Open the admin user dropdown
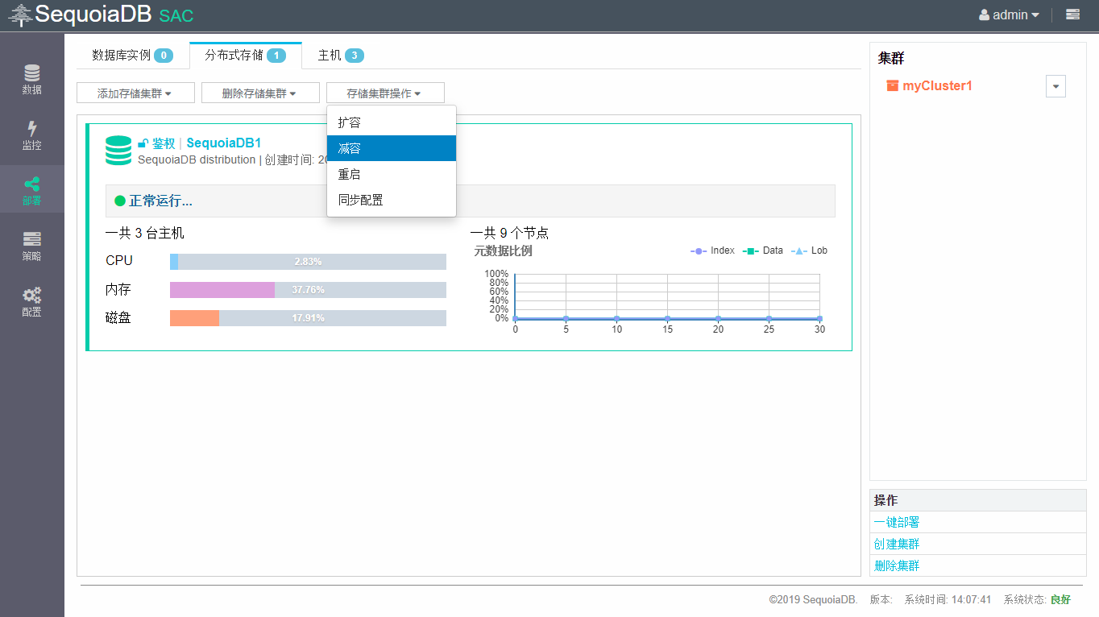 click(1009, 14)
